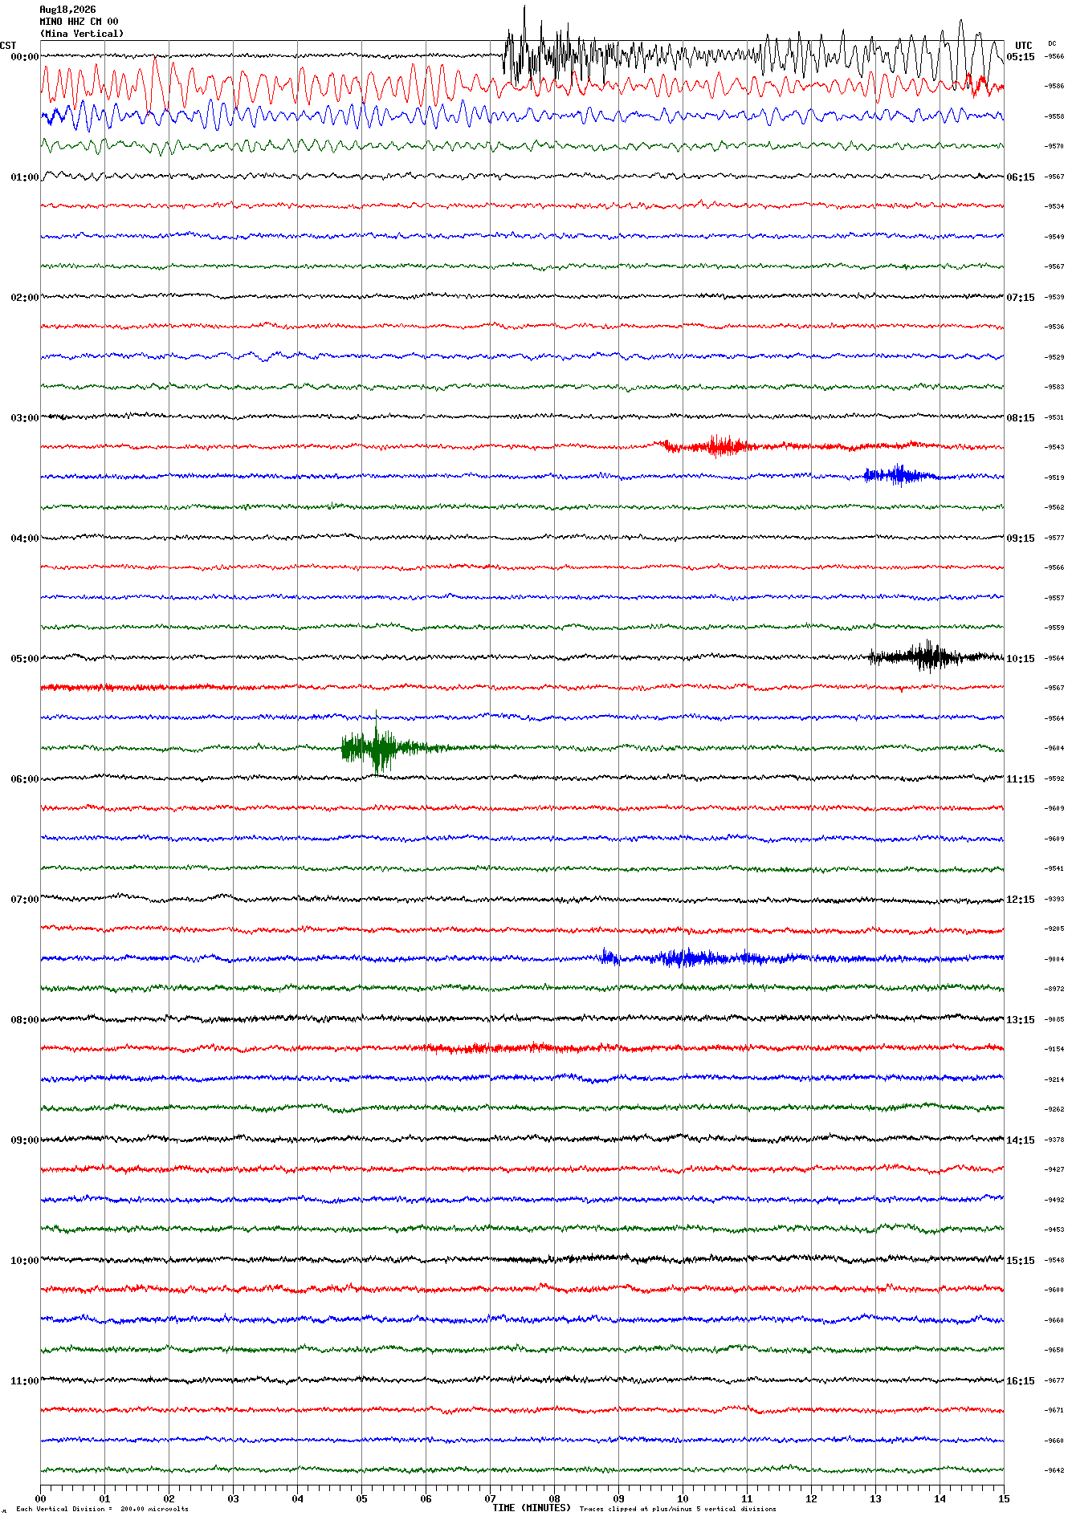
Task: Select the DC offset value "-8972"
Action: [1054, 990]
